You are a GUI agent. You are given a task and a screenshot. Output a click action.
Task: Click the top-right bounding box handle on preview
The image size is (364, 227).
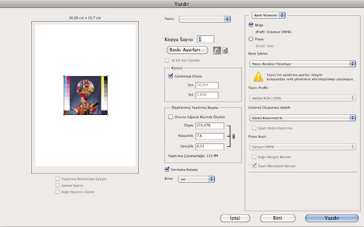(x=107, y=76)
